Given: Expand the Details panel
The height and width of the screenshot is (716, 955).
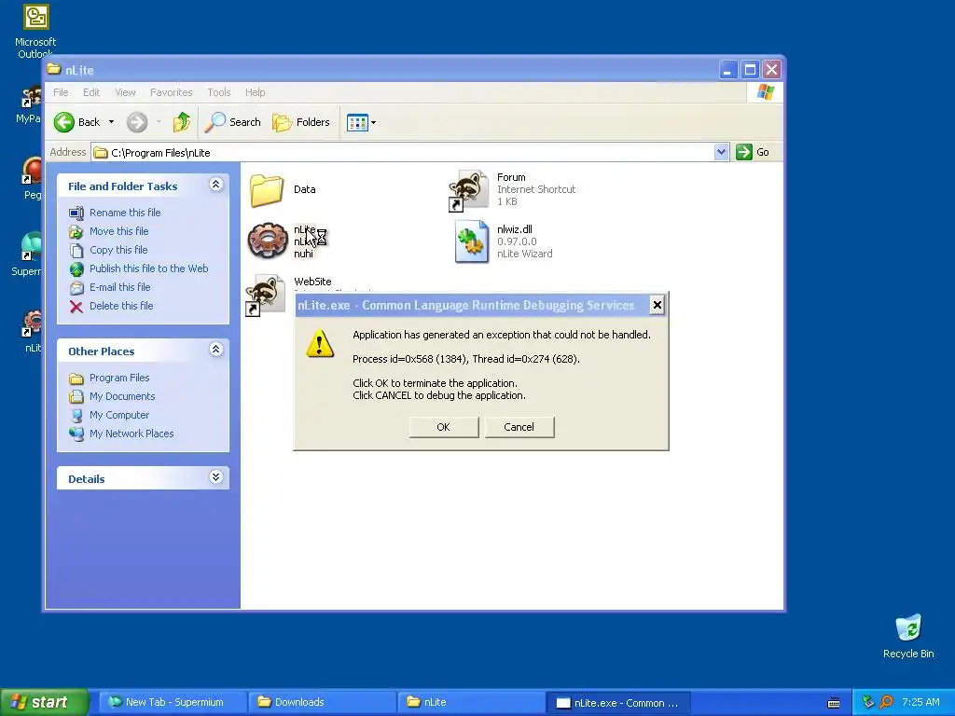Looking at the screenshot, I should (215, 476).
